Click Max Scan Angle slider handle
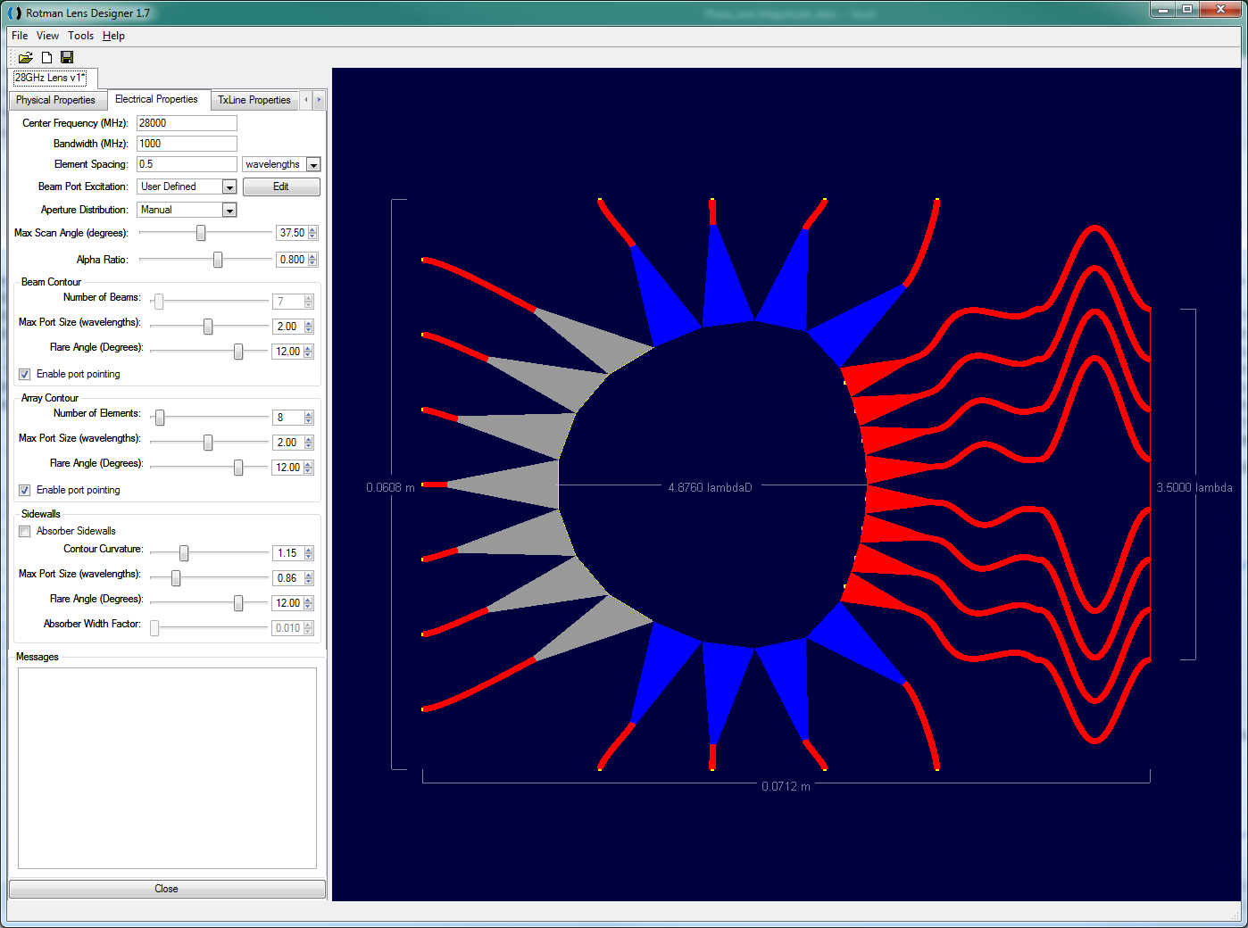Viewport: 1248px width, 928px height. [201, 233]
